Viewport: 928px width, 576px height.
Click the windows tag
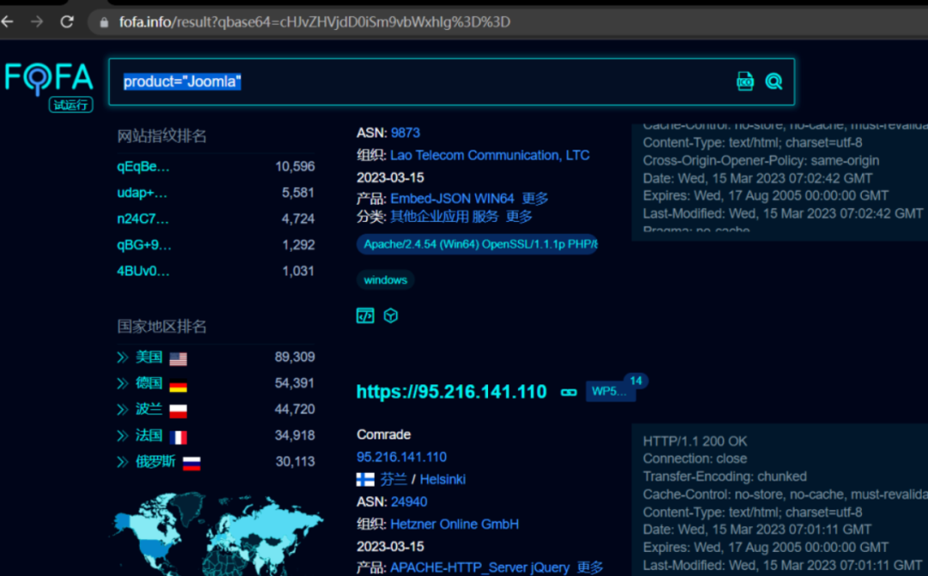385,280
